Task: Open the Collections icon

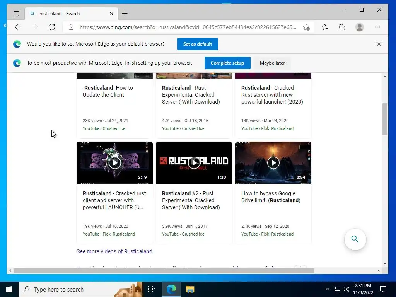Action: point(342,27)
